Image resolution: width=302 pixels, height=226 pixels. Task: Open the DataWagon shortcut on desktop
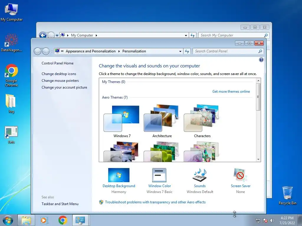12,43
